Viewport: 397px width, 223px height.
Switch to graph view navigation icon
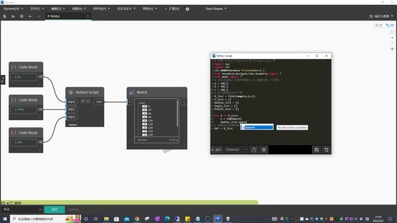pyautogui.click(x=390, y=25)
